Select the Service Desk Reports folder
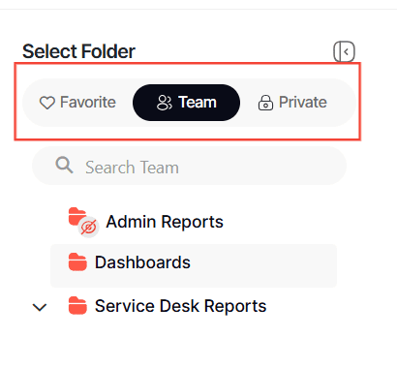Image resolution: width=397 pixels, height=368 pixels. tap(181, 306)
